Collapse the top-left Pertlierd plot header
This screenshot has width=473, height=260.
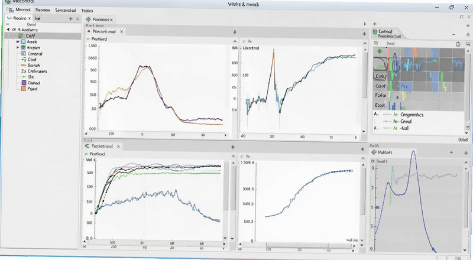[235, 41]
